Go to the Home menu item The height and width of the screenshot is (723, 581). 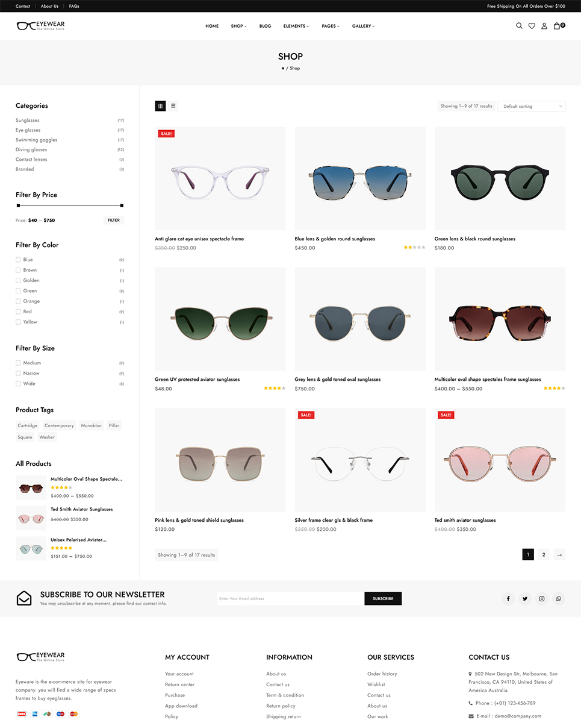212,26
